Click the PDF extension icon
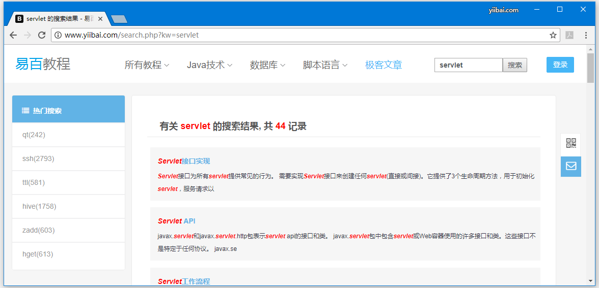 point(569,35)
